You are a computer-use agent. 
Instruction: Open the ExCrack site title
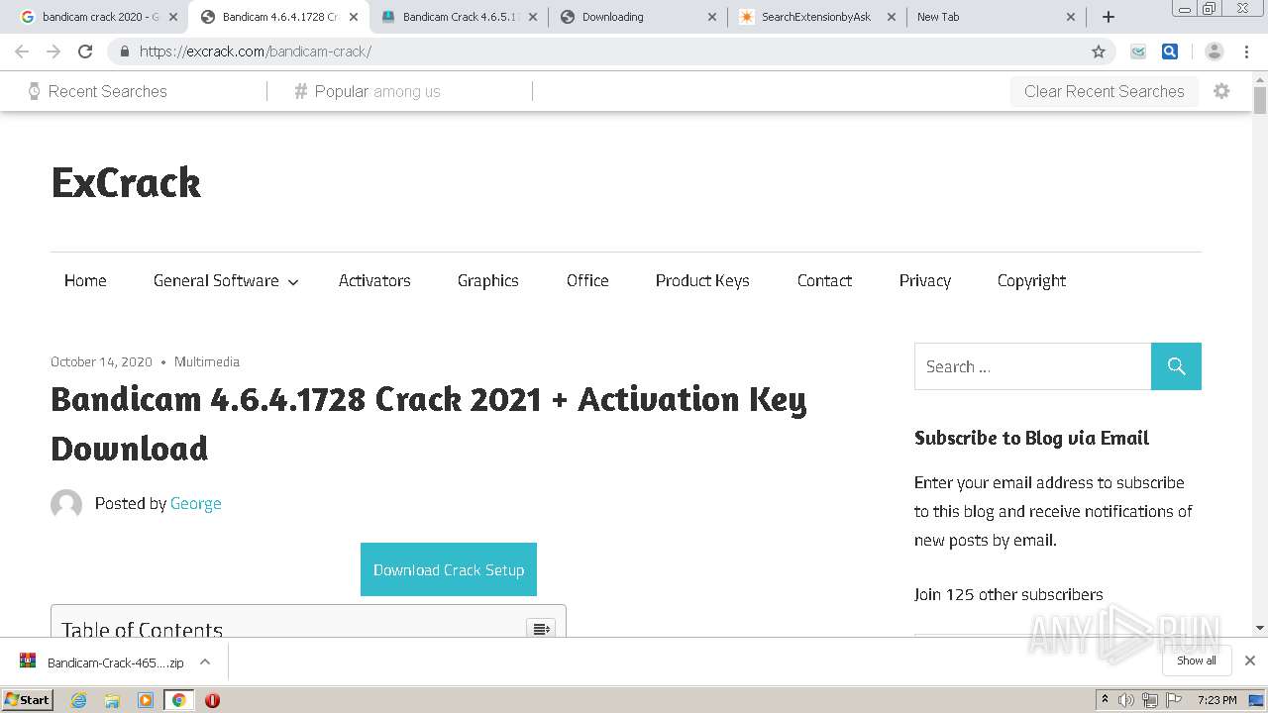coord(126,182)
